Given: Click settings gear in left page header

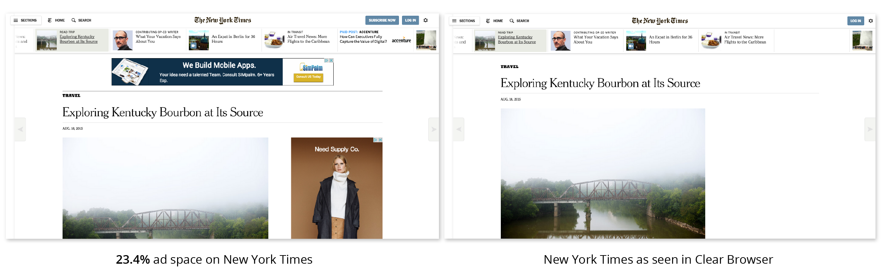Looking at the screenshot, I should tap(425, 21).
